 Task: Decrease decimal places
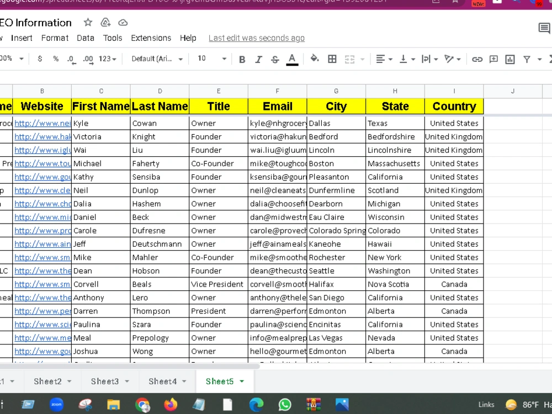[x=71, y=60]
